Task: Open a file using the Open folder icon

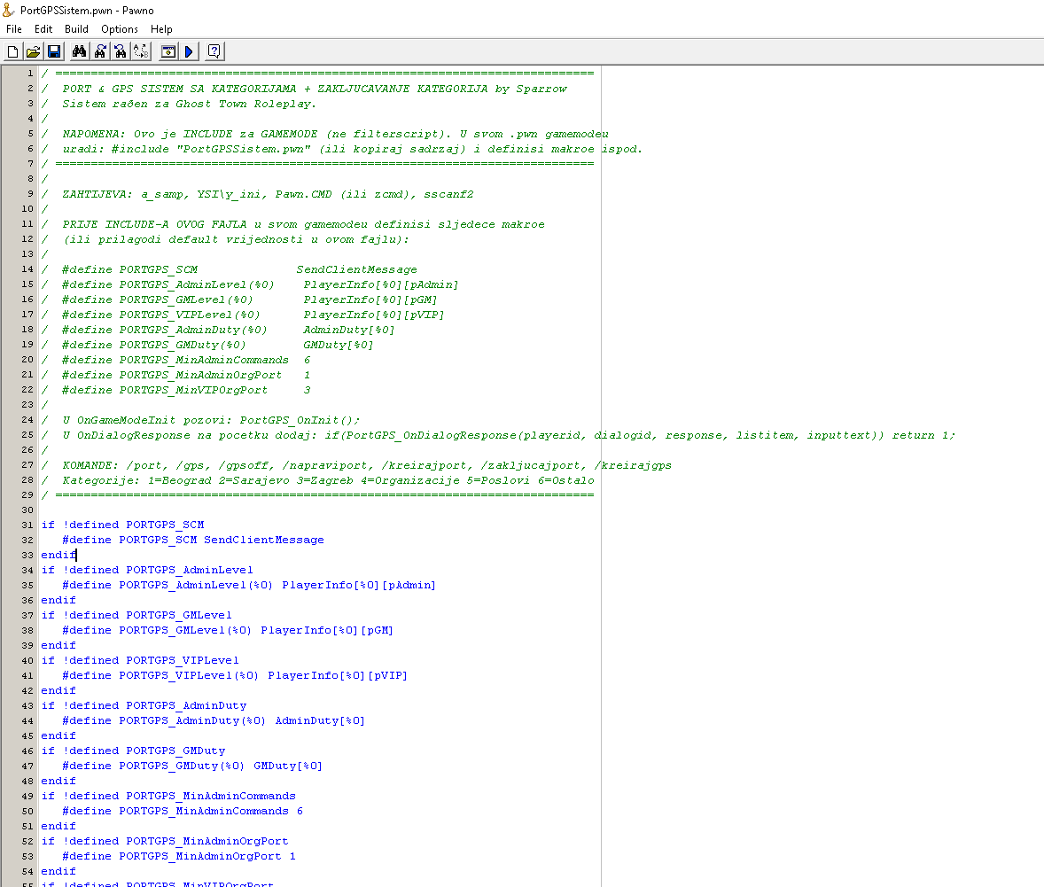Action: tap(33, 51)
